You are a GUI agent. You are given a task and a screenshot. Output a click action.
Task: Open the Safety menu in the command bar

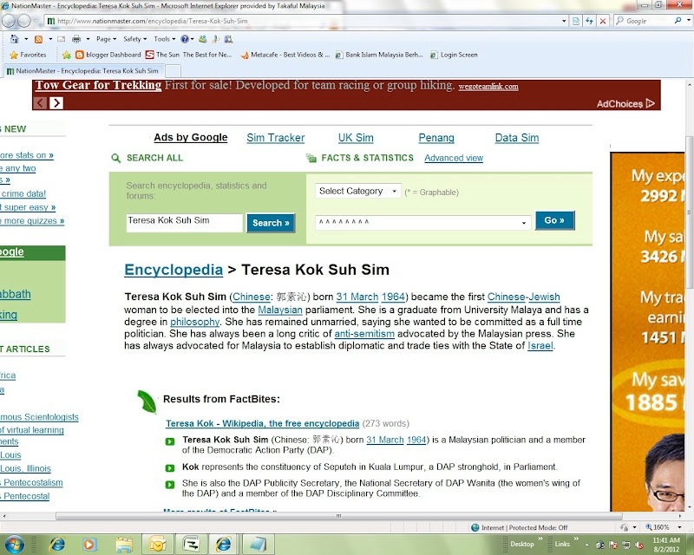[134, 39]
